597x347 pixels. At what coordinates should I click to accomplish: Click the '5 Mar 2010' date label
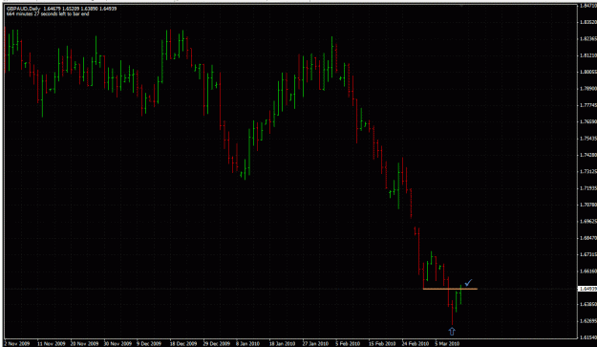(x=447, y=343)
